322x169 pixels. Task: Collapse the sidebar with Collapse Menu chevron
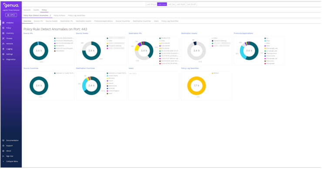[3, 162]
